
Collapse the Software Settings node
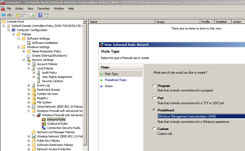19,39
